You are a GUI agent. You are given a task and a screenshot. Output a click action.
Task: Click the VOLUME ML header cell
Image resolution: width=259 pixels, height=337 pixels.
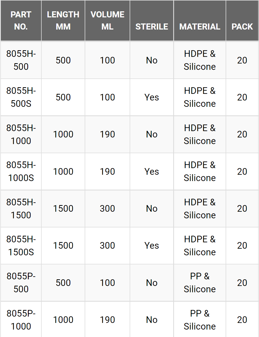point(107,20)
